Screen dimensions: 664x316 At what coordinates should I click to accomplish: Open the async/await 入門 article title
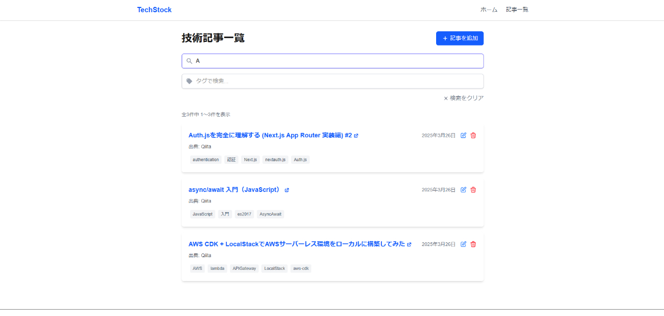point(234,190)
